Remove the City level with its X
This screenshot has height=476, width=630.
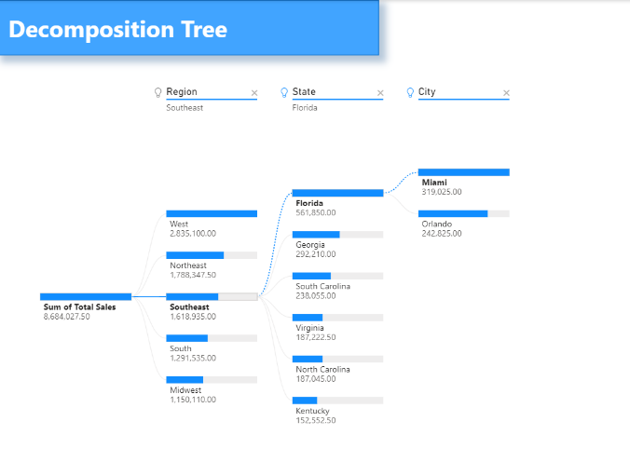[506, 93]
